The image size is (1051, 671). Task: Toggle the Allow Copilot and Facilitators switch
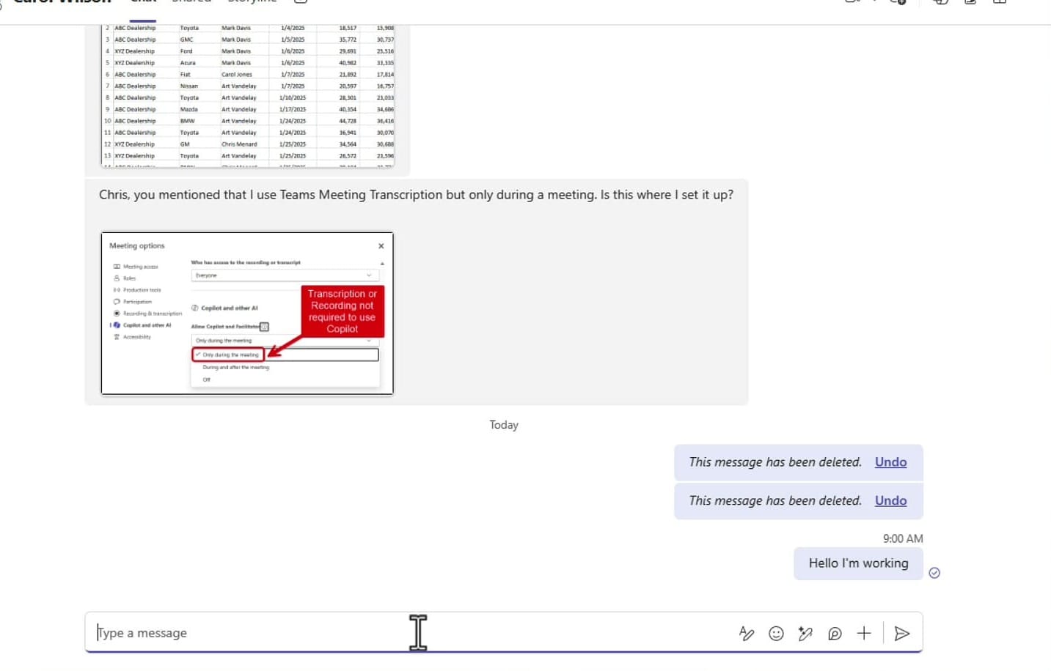click(x=264, y=327)
